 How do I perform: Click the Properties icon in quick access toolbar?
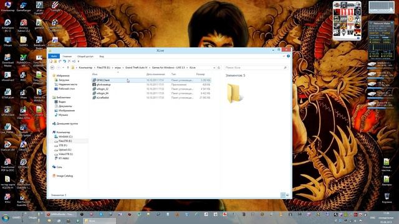[x=51, y=61]
